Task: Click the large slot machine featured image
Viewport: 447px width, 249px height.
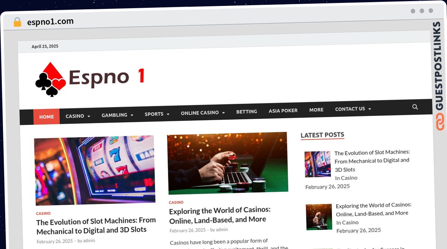Action: pyautogui.click(x=95, y=170)
